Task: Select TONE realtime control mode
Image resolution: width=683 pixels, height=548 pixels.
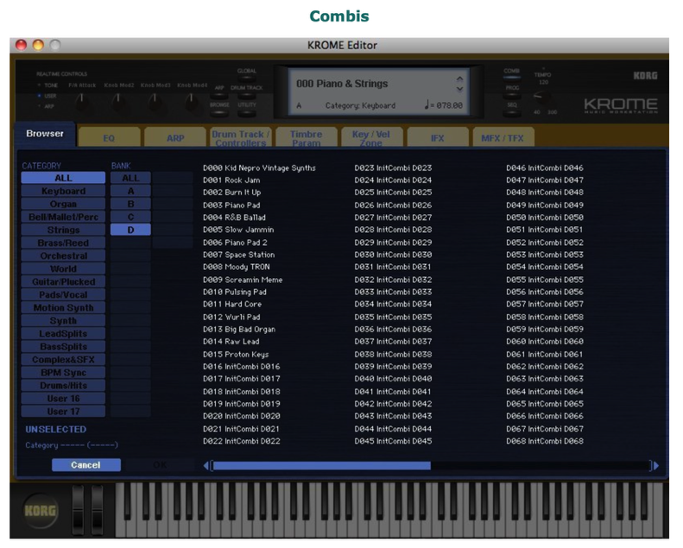Action: [48, 85]
